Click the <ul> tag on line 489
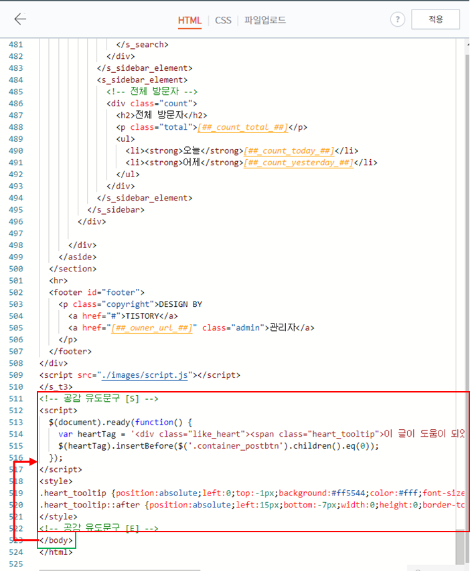 125,139
